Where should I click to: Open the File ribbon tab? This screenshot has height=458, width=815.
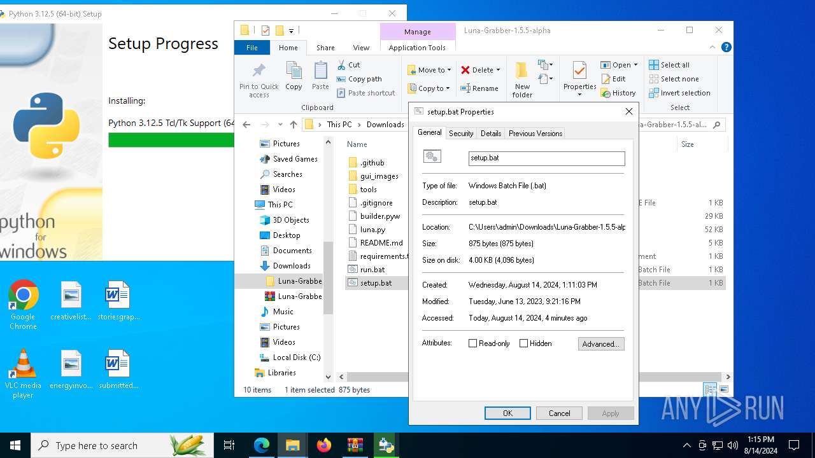(252, 48)
